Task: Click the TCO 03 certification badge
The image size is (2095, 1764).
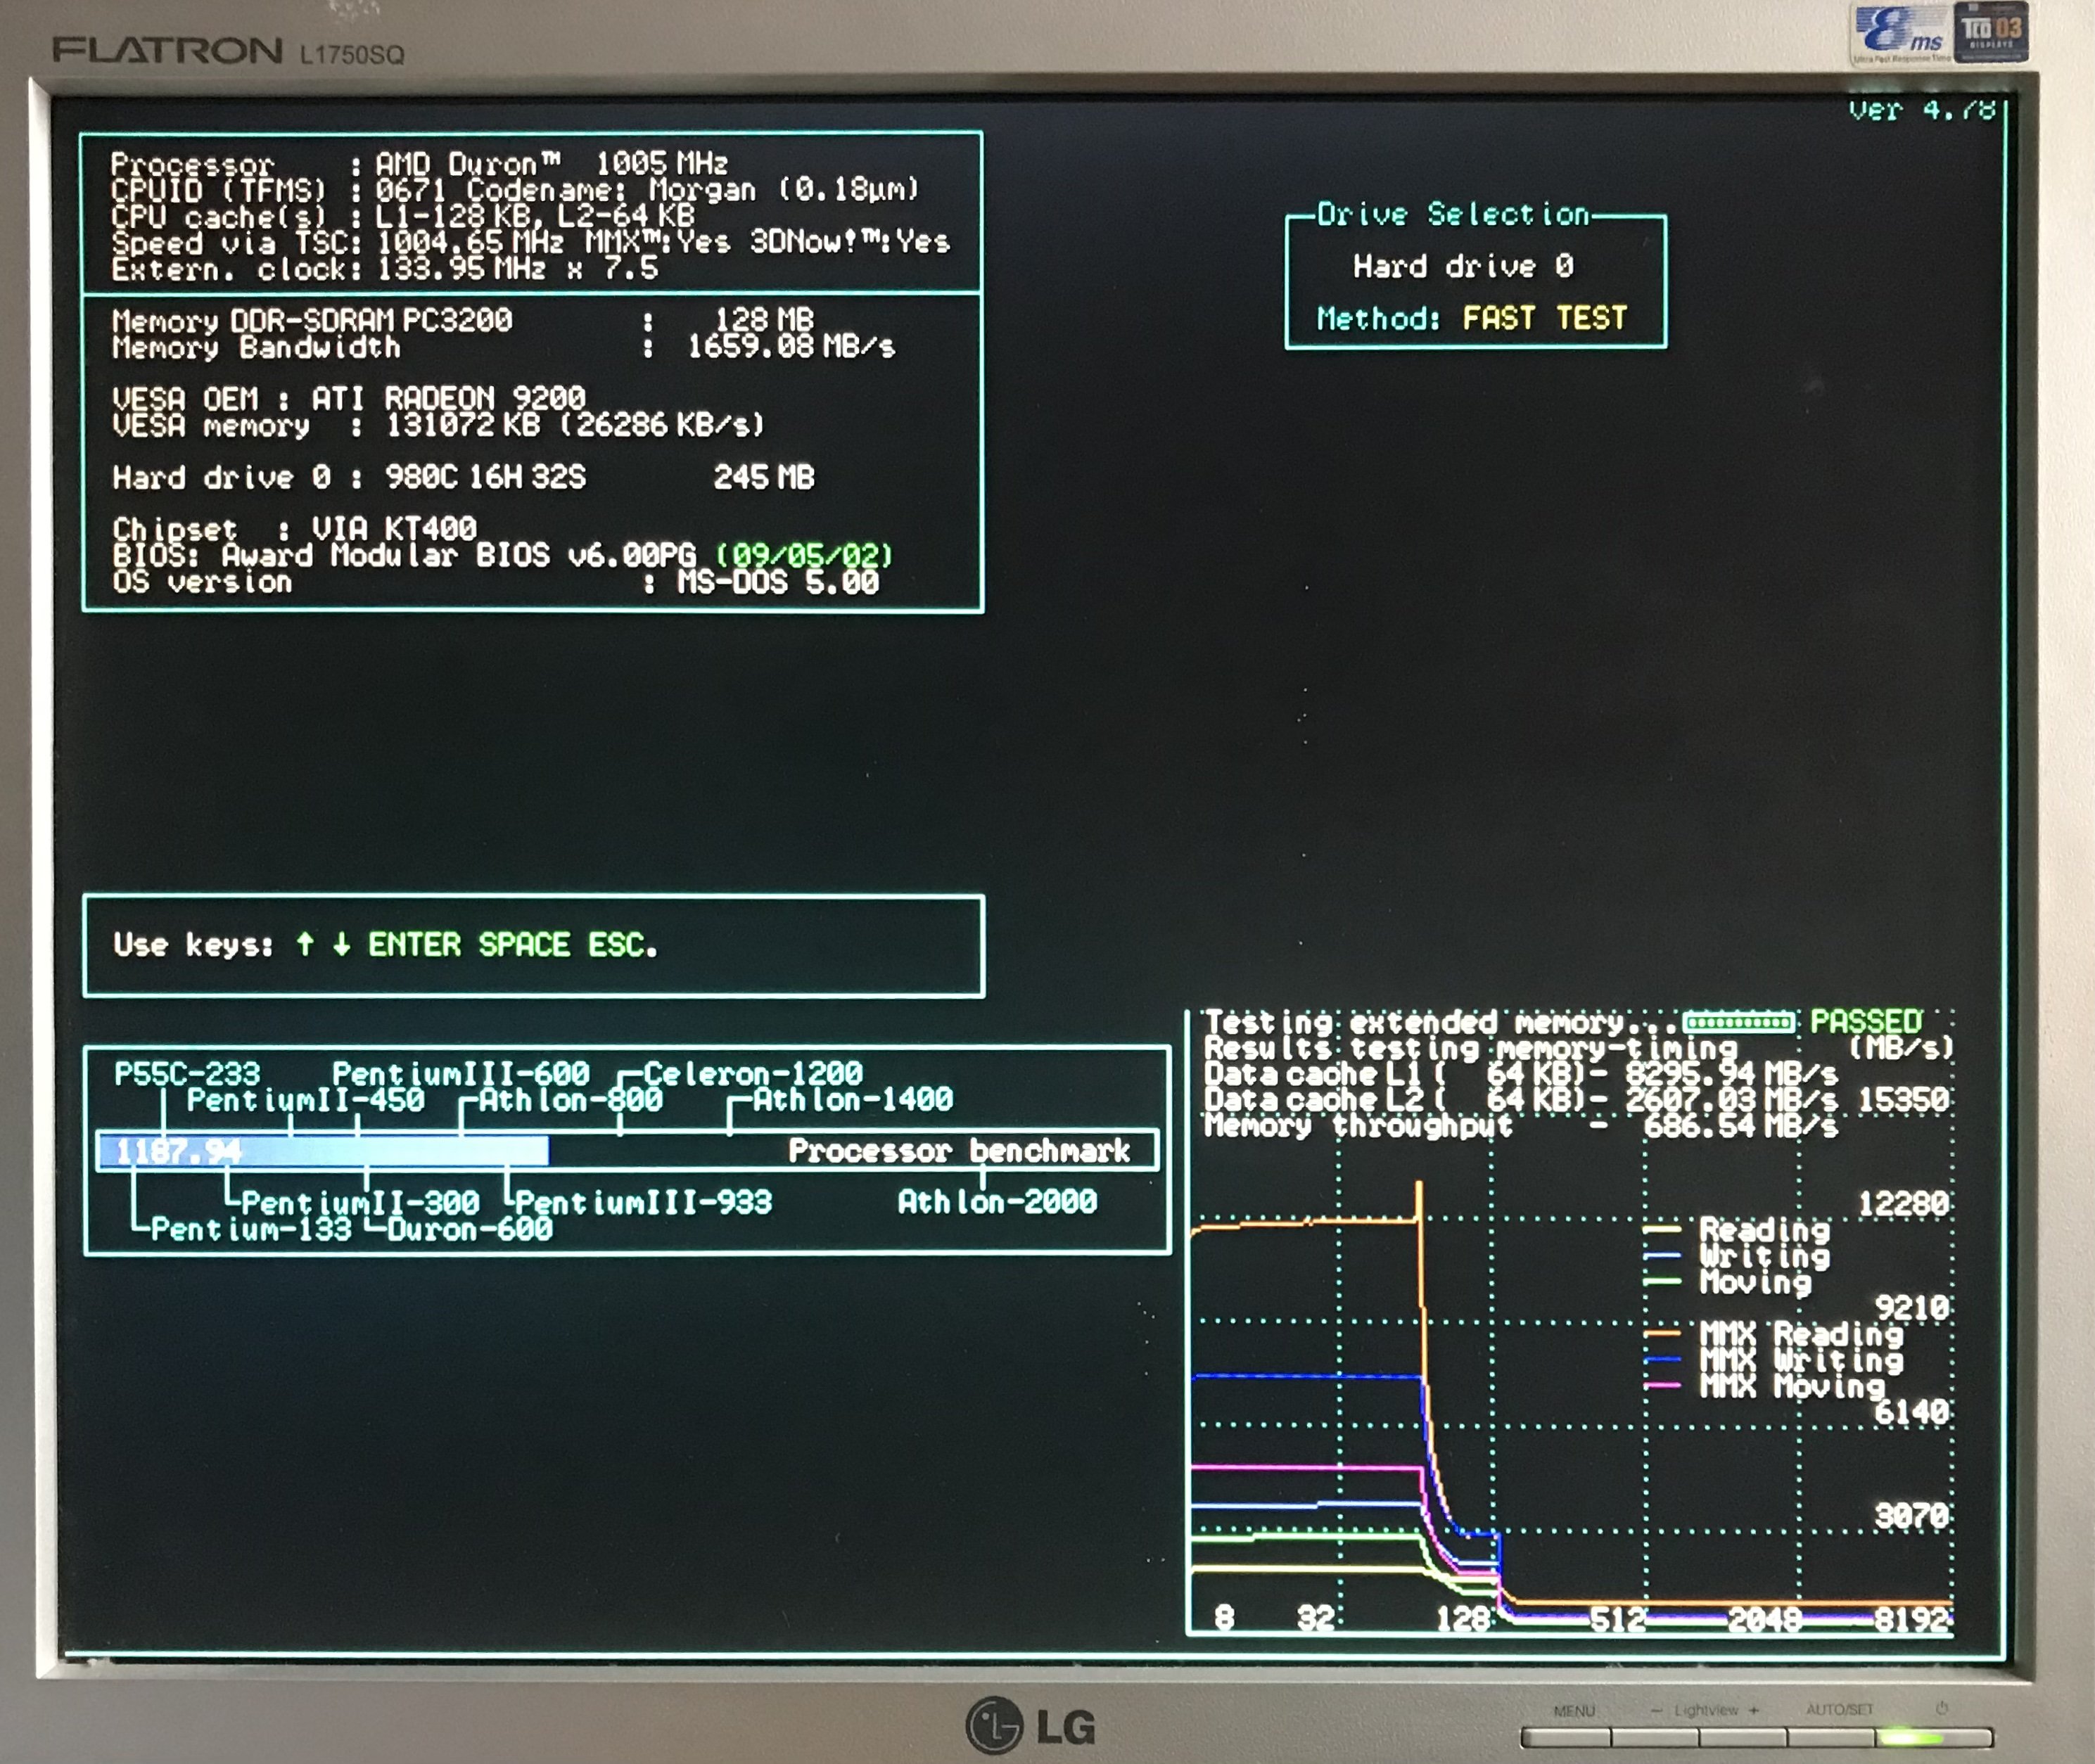Action: coord(1991,32)
